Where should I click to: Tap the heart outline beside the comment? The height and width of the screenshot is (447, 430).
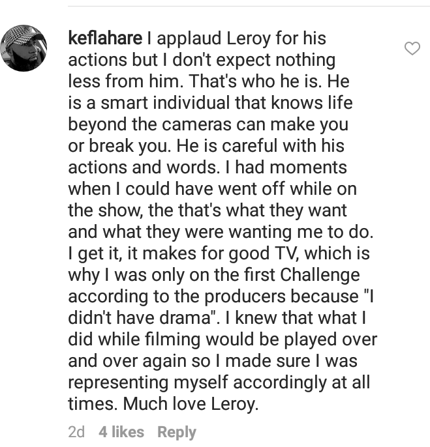tap(412, 48)
